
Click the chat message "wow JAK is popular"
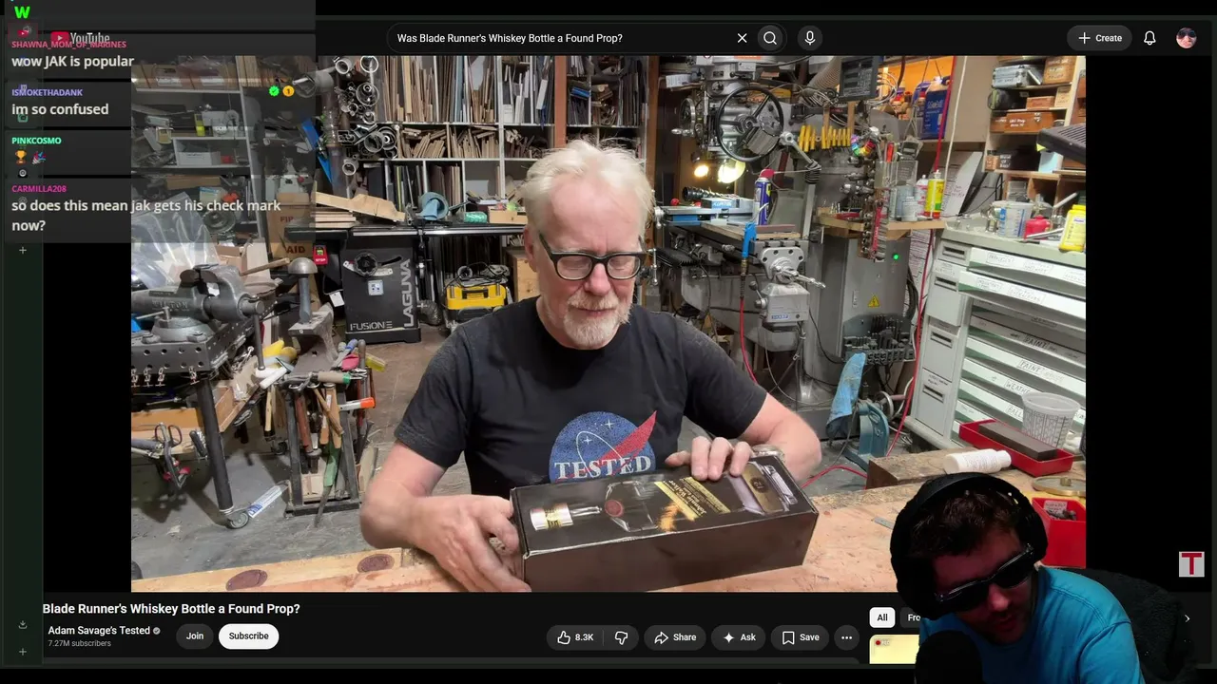point(73,62)
